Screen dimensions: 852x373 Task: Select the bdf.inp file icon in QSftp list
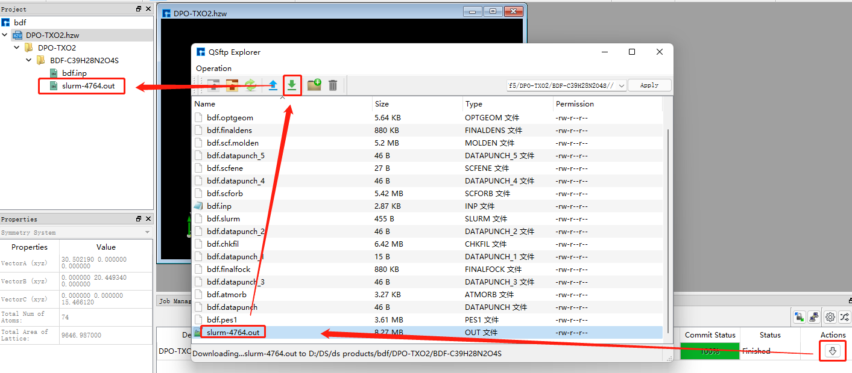198,206
